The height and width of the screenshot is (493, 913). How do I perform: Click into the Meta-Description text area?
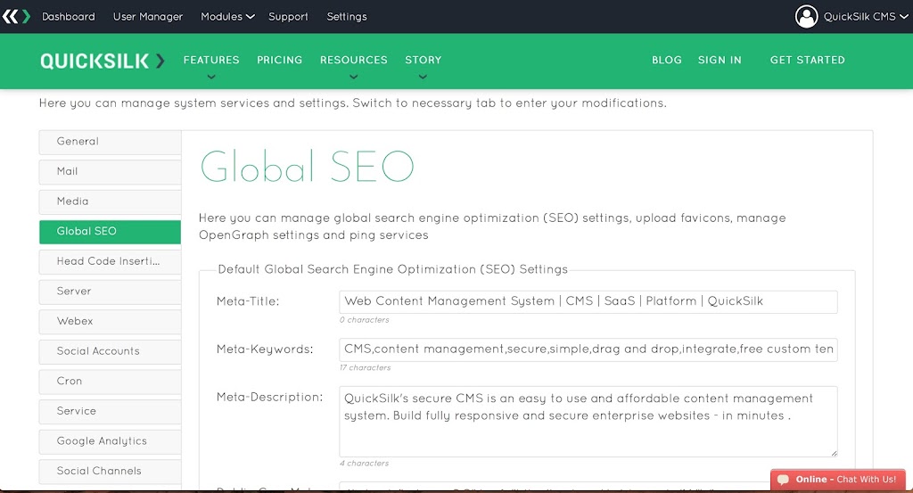[588, 422]
